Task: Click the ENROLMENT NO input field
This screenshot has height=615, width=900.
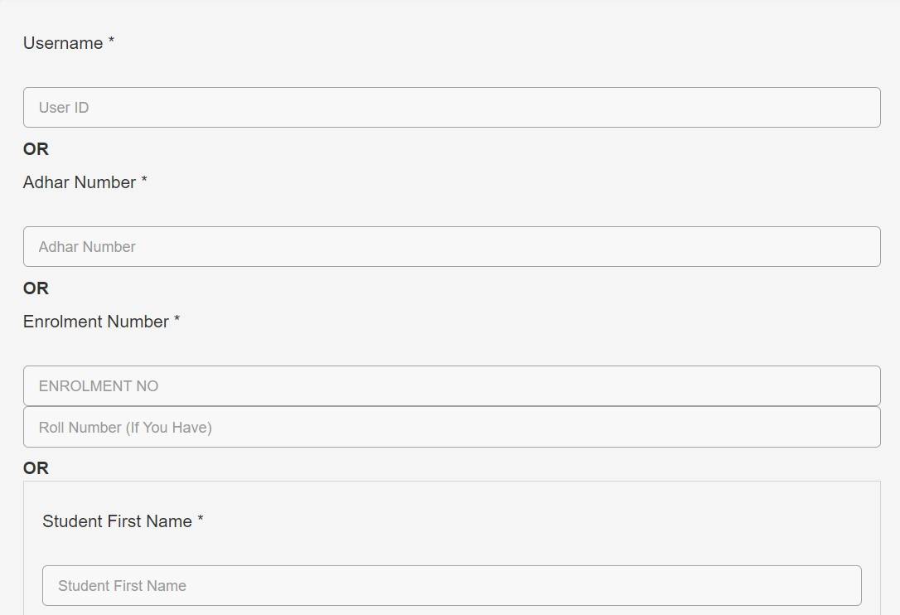Action: tap(452, 386)
